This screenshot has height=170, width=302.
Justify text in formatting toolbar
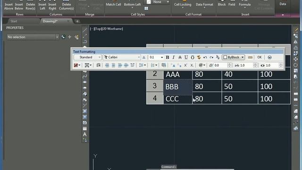pyautogui.click(x=126, y=65)
